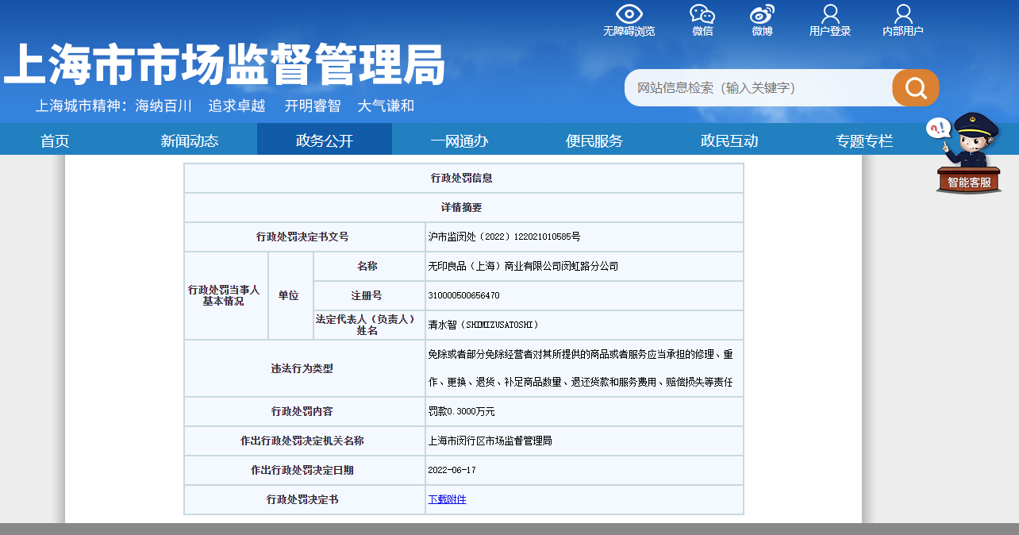This screenshot has height=535, width=1019.
Task: Click the decision date 2022-06-17
Action: [x=452, y=470]
